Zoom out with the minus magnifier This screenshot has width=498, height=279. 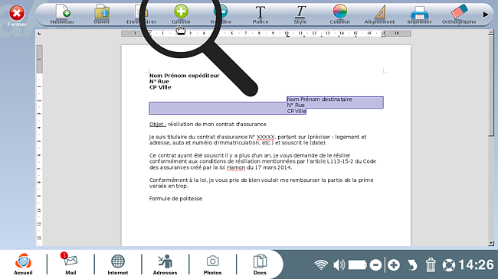(x=375, y=264)
